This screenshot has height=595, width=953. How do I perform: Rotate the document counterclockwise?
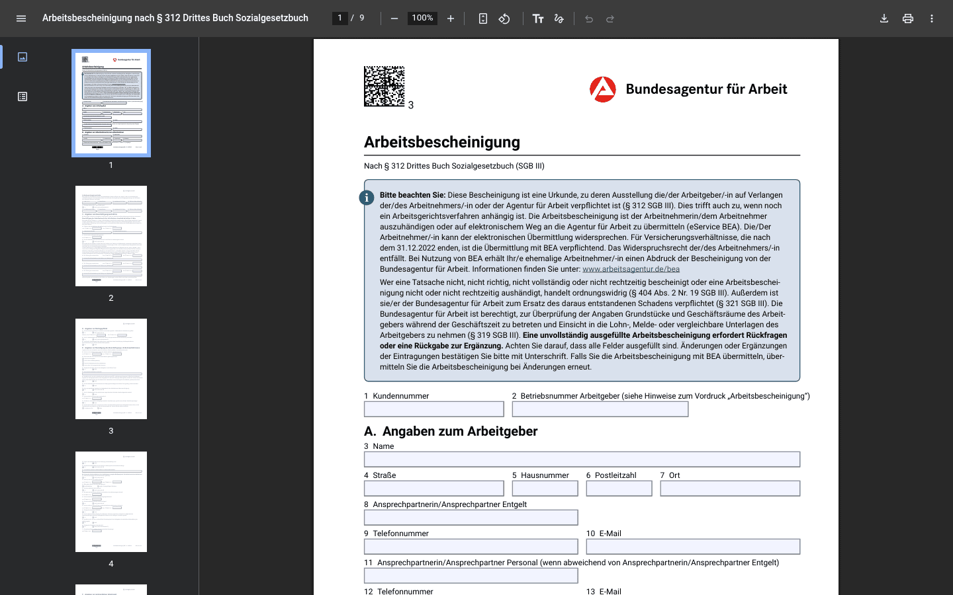(x=504, y=19)
